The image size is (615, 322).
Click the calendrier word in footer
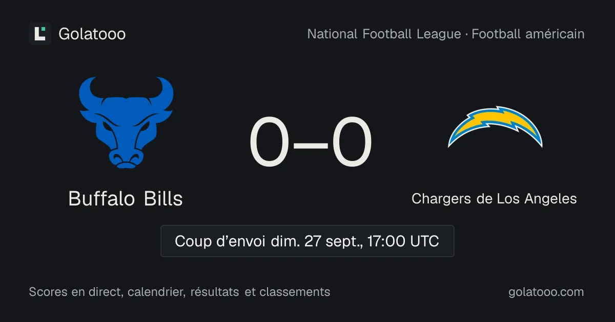coord(156,292)
